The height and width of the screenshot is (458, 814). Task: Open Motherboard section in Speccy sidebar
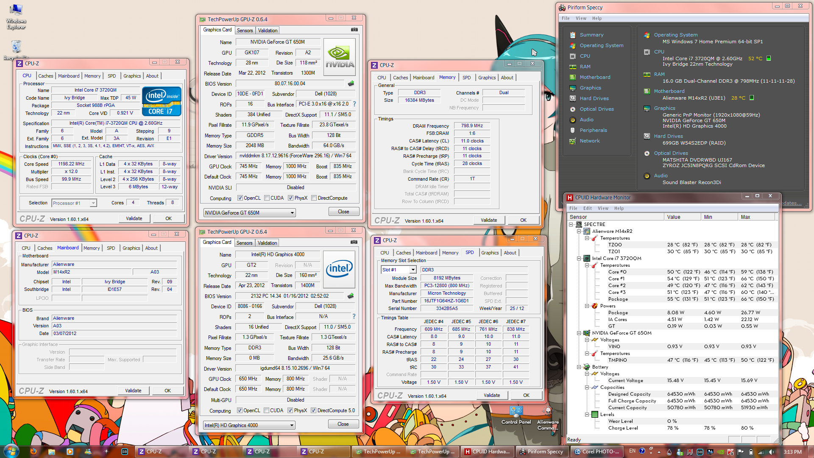(595, 77)
